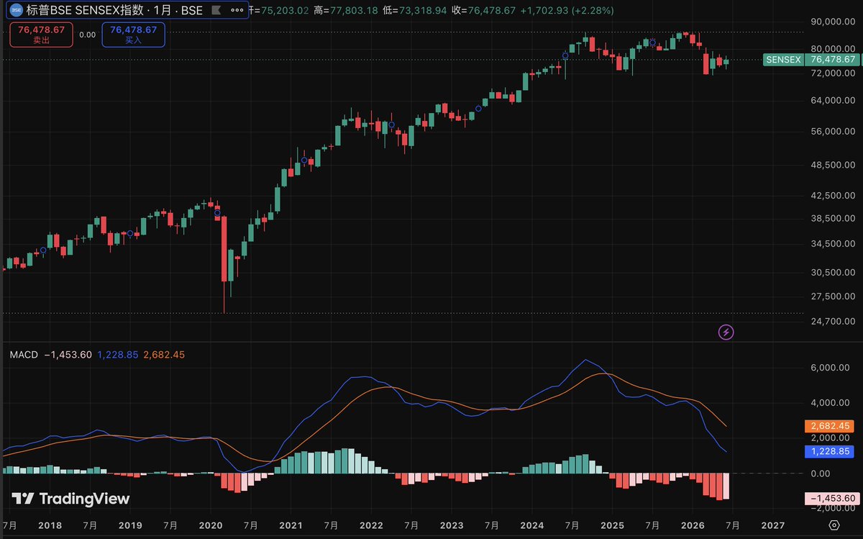Screen dimensions: 863x539
Task: Click the latest green candle at chart's right edge
Action: click(x=726, y=61)
